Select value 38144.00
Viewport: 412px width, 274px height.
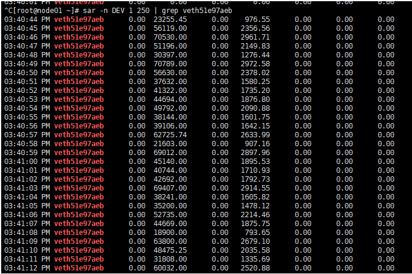170,117
